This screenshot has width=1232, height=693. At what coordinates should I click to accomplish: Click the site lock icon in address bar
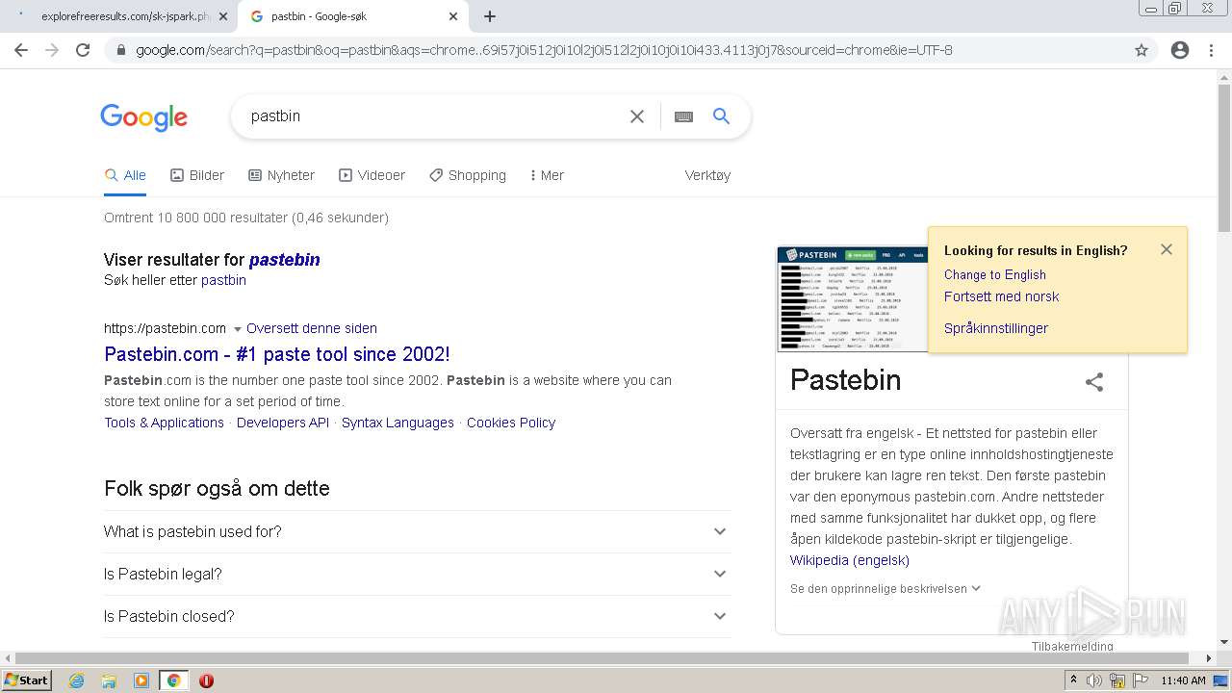click(120, 50)
